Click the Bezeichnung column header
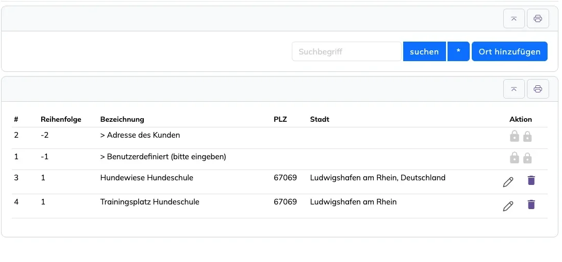The image size is (562, 262). tap(122, 119)
